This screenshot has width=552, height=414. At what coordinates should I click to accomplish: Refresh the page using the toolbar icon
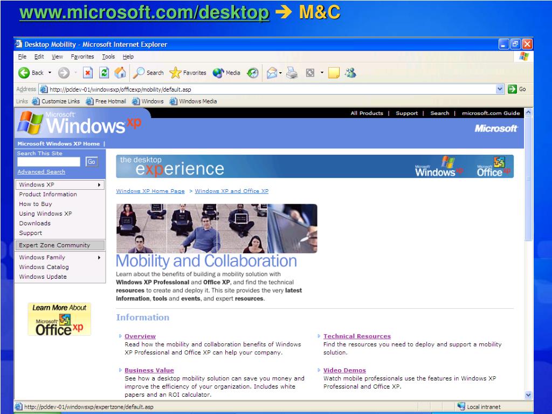(104, 73)
